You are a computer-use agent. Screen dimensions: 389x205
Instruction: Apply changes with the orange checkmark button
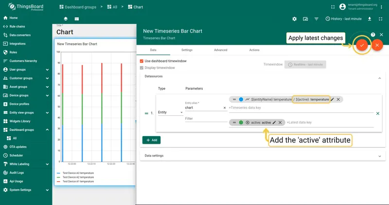(362, 45)
